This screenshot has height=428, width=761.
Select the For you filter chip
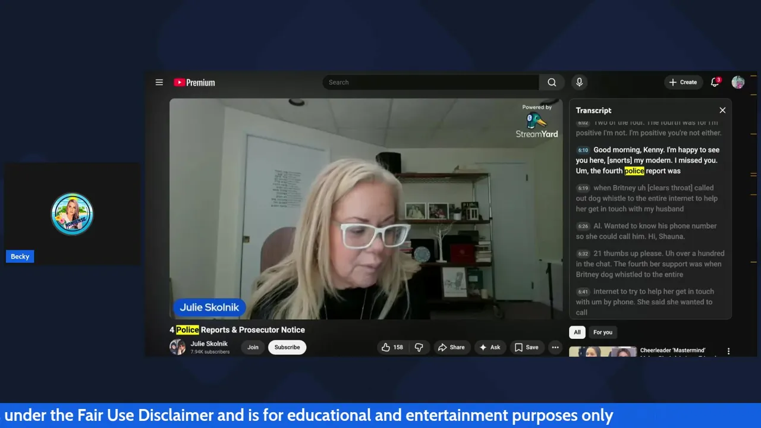[x=603, y=332]
